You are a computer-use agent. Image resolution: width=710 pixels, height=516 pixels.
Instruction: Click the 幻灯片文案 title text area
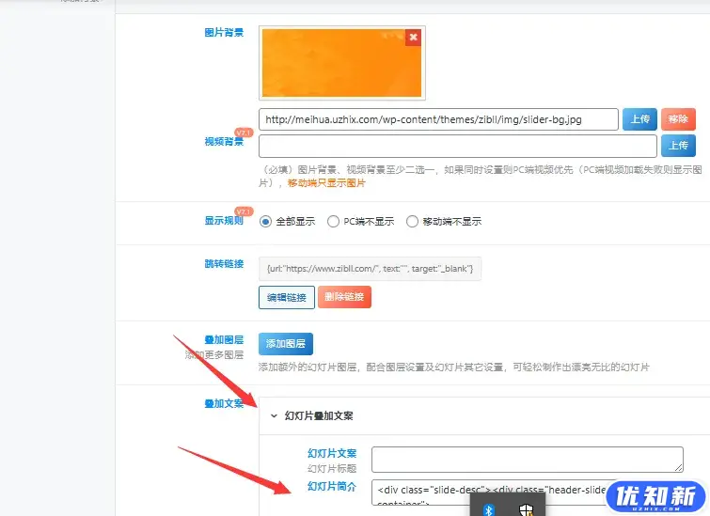527,459
